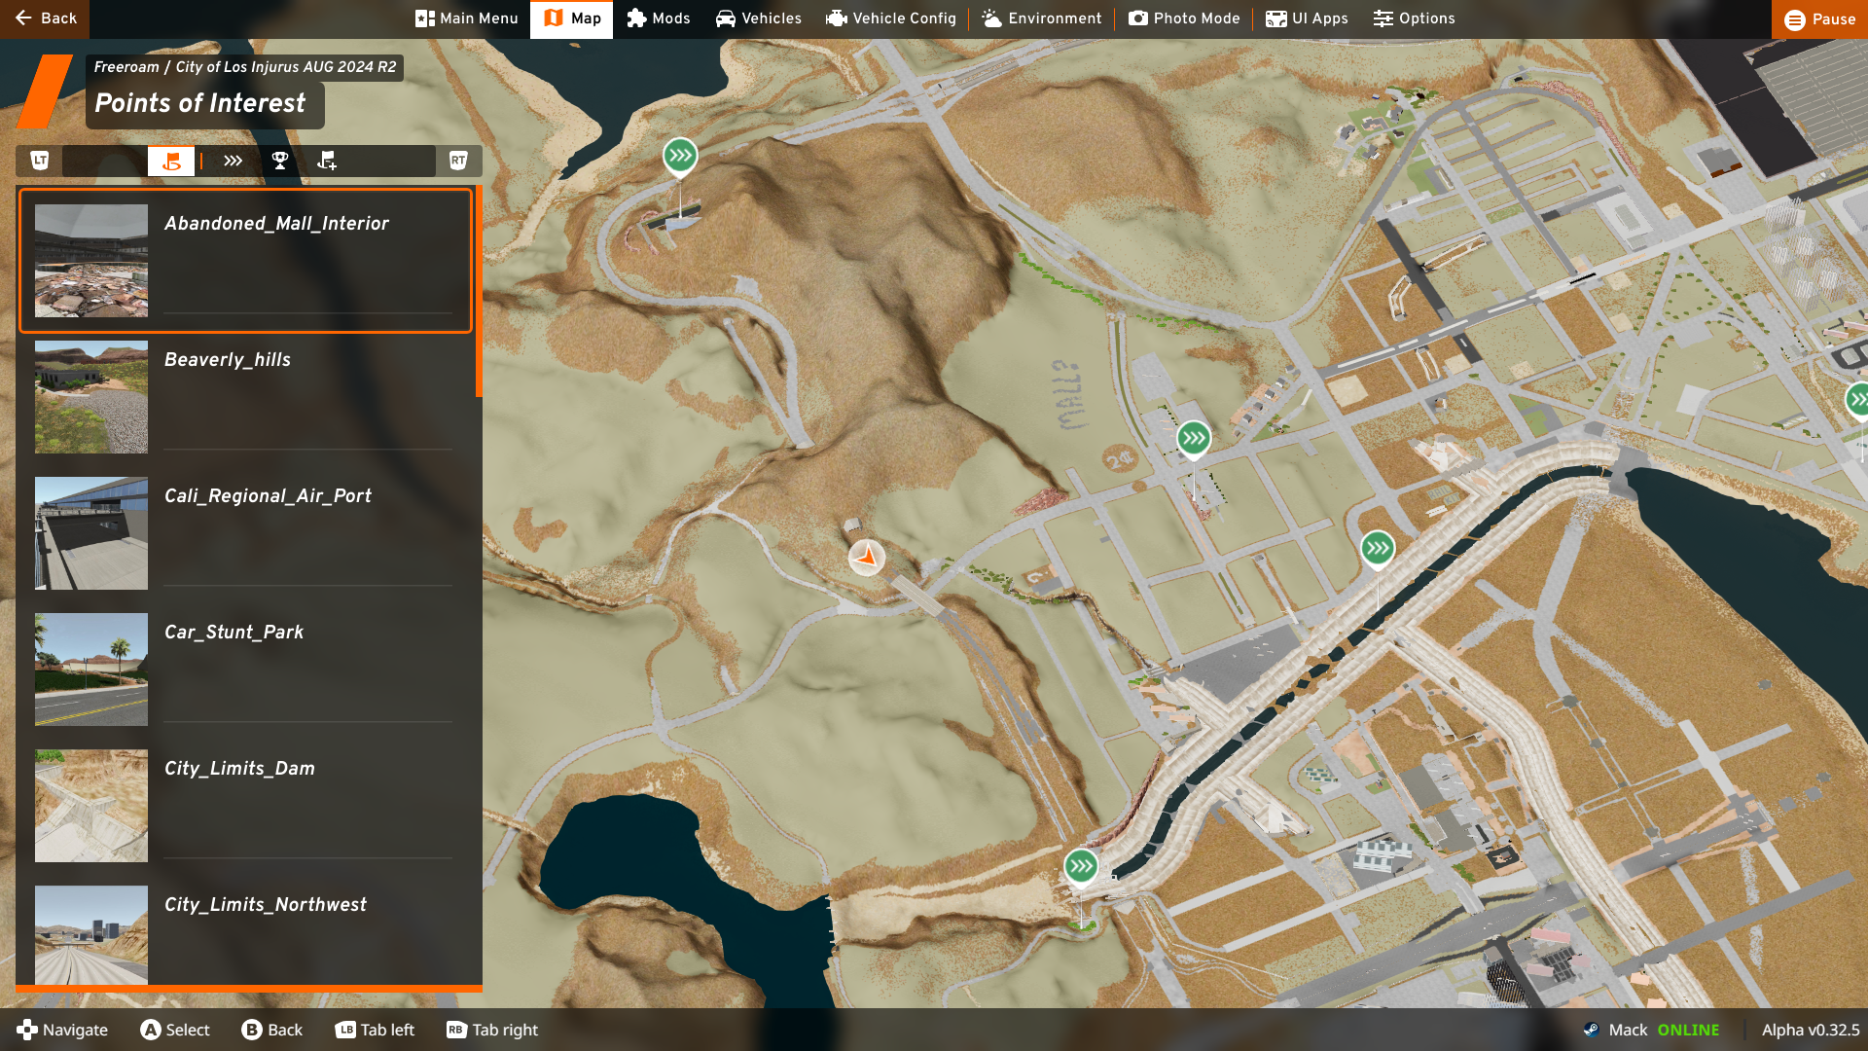
Task: Select the Car_Stunt_Park entry
Action: pyautogui.click(x=233, y=633)
